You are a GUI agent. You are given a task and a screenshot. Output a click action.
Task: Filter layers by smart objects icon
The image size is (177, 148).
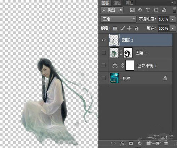point(164,10)
